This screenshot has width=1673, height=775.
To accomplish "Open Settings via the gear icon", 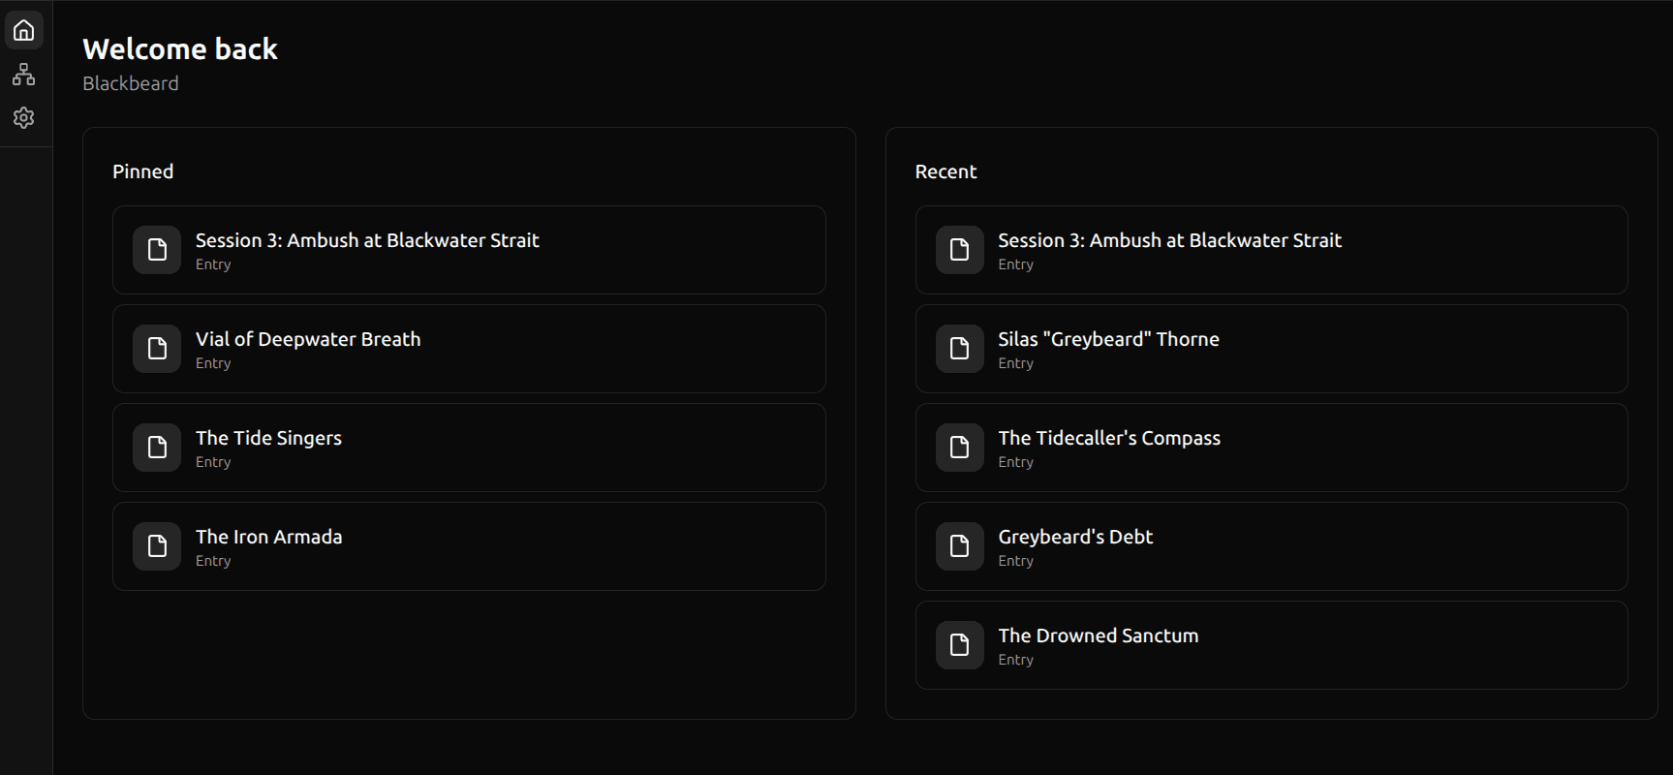I will (23, 117).
